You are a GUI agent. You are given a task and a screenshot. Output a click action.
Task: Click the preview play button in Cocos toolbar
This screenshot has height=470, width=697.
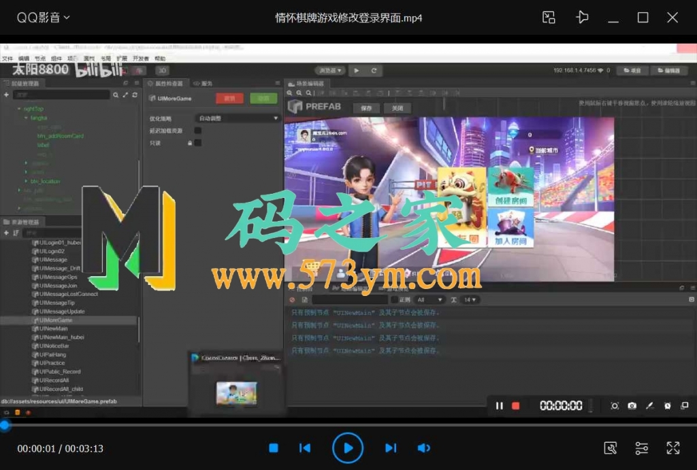[x=357, y=71]
